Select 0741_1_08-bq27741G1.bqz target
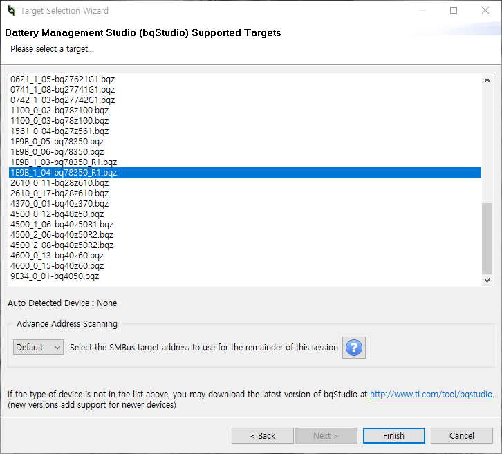 click(x=245, y=90)
